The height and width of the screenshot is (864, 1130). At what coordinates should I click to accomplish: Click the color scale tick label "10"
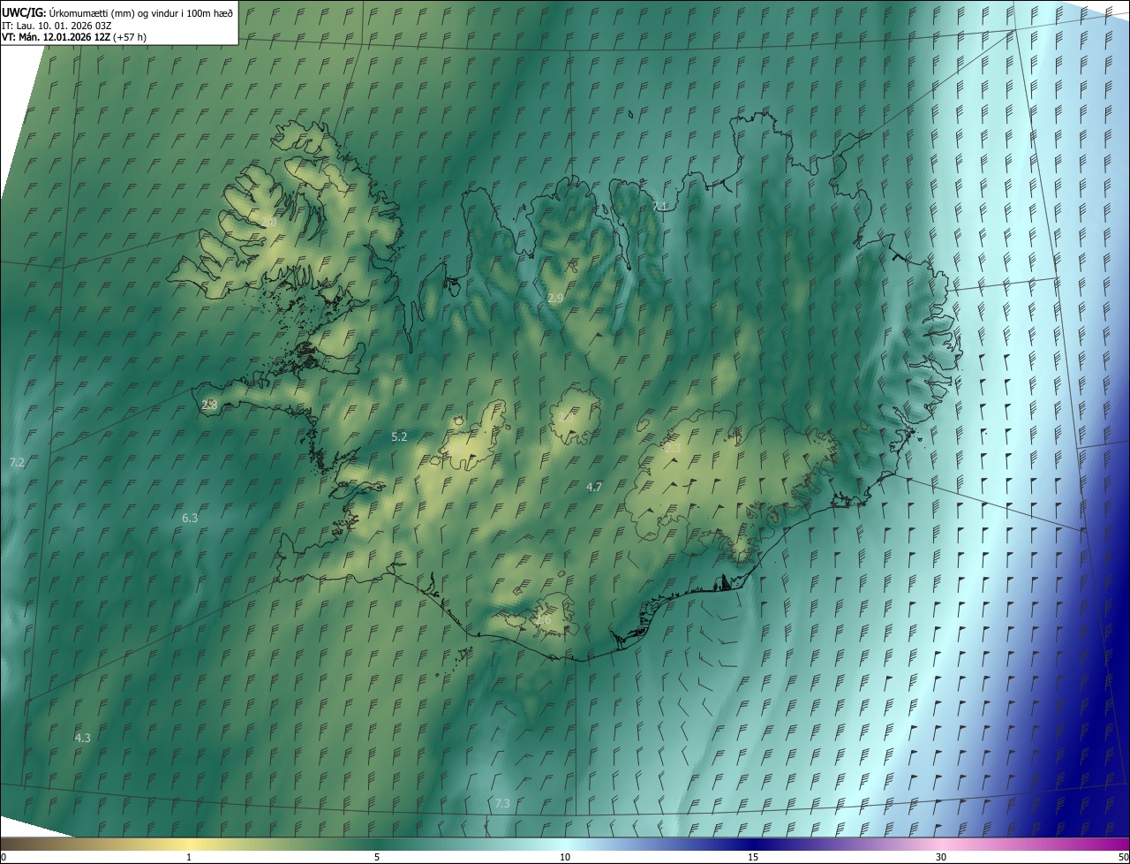tap(565, 857)
